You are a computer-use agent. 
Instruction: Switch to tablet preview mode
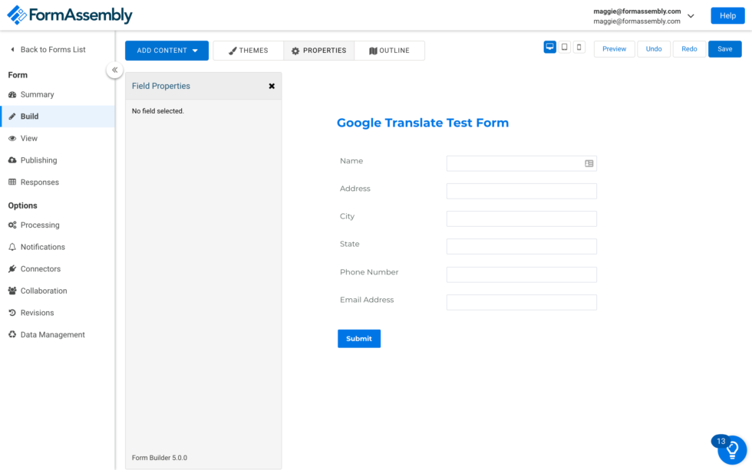point(566,47)
